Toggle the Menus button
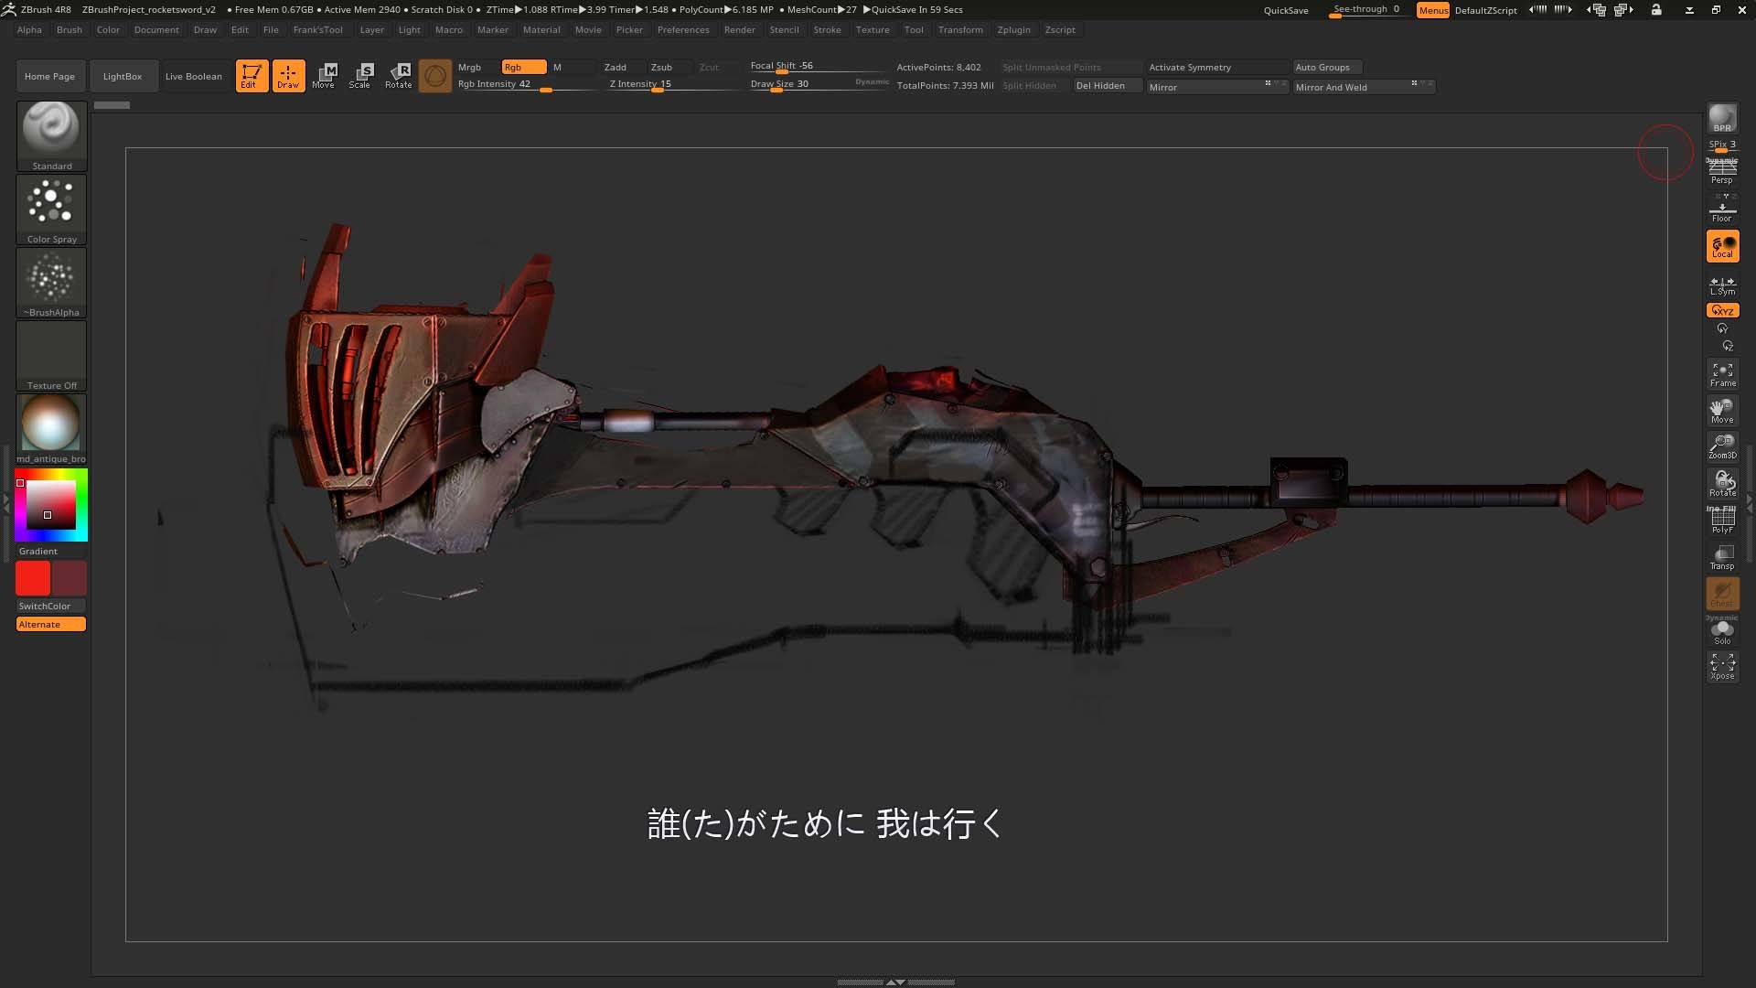Screen dimensions: 1756x988 pyautogui.click(x=1433, y=10)
